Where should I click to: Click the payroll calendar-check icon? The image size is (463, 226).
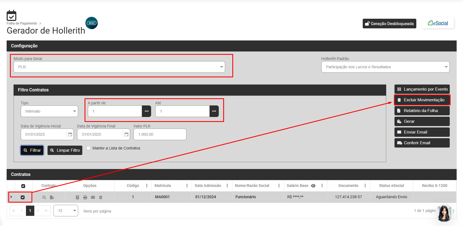tap(12, 15)
